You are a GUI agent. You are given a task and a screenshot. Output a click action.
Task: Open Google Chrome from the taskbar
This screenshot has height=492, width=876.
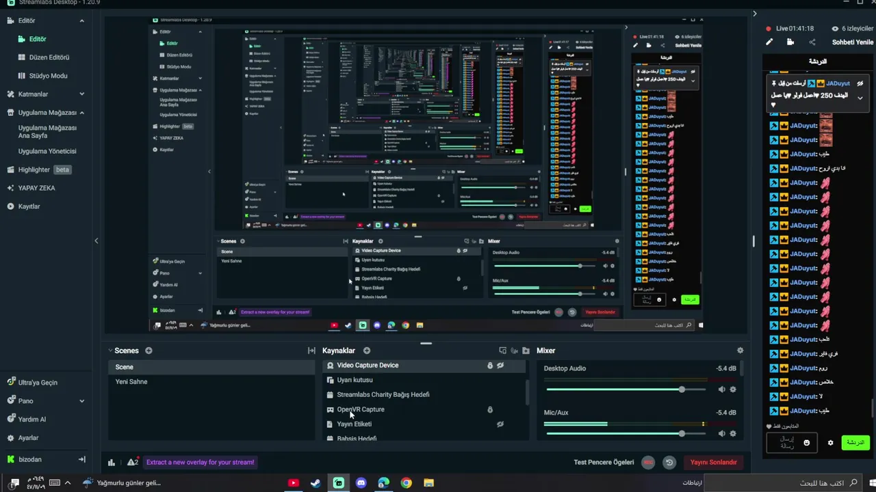(407, 483)
